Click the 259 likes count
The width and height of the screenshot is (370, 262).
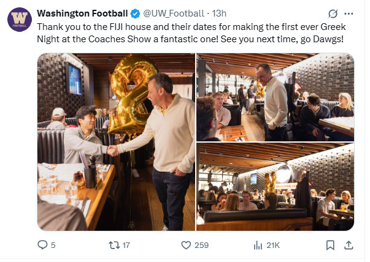[x=201, y=245]
